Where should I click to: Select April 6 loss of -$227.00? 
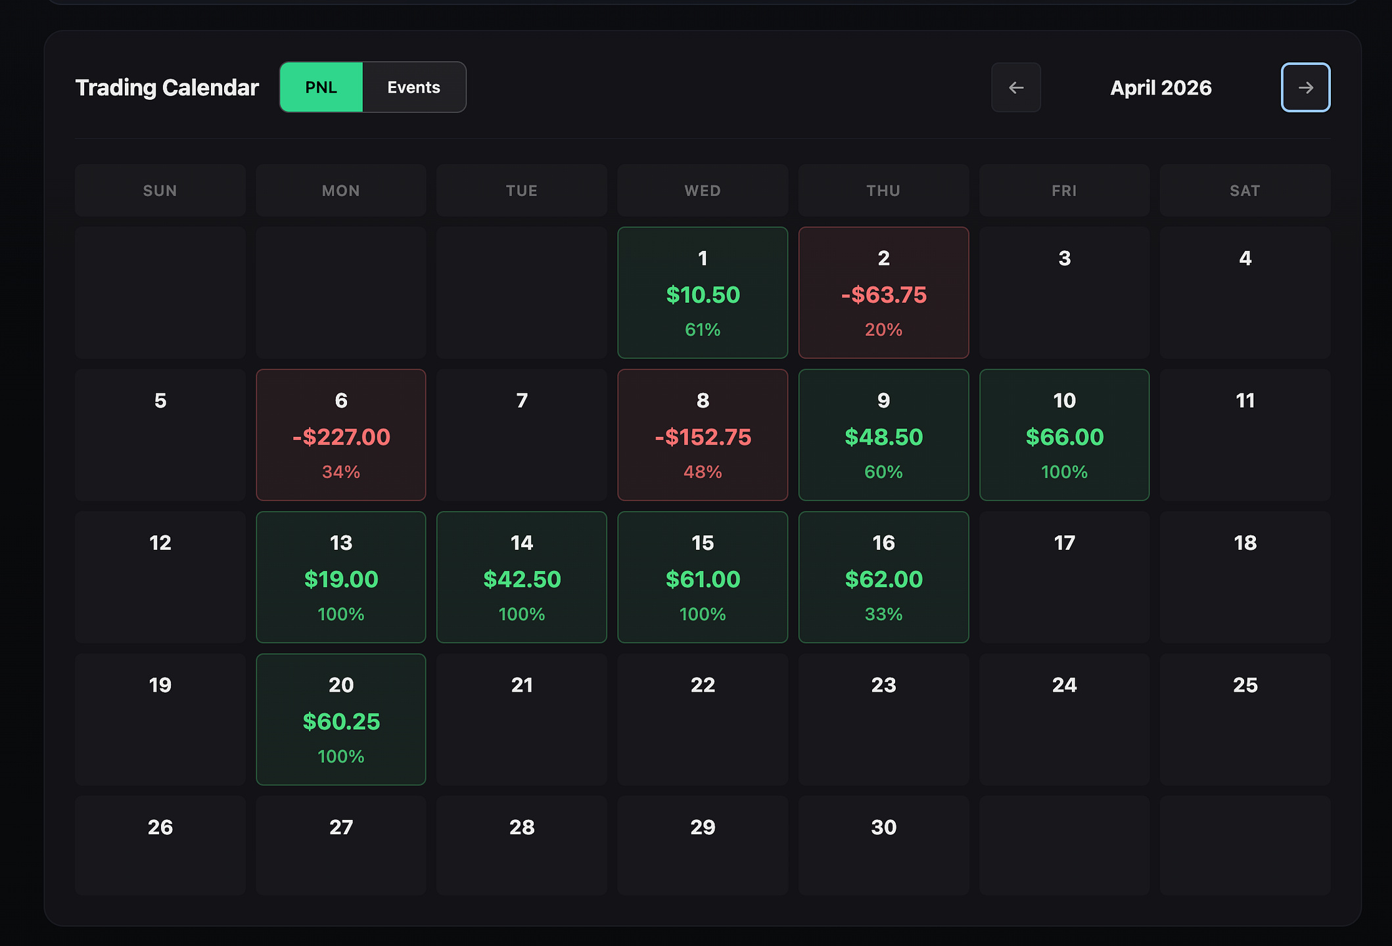(x=341, y=435)
